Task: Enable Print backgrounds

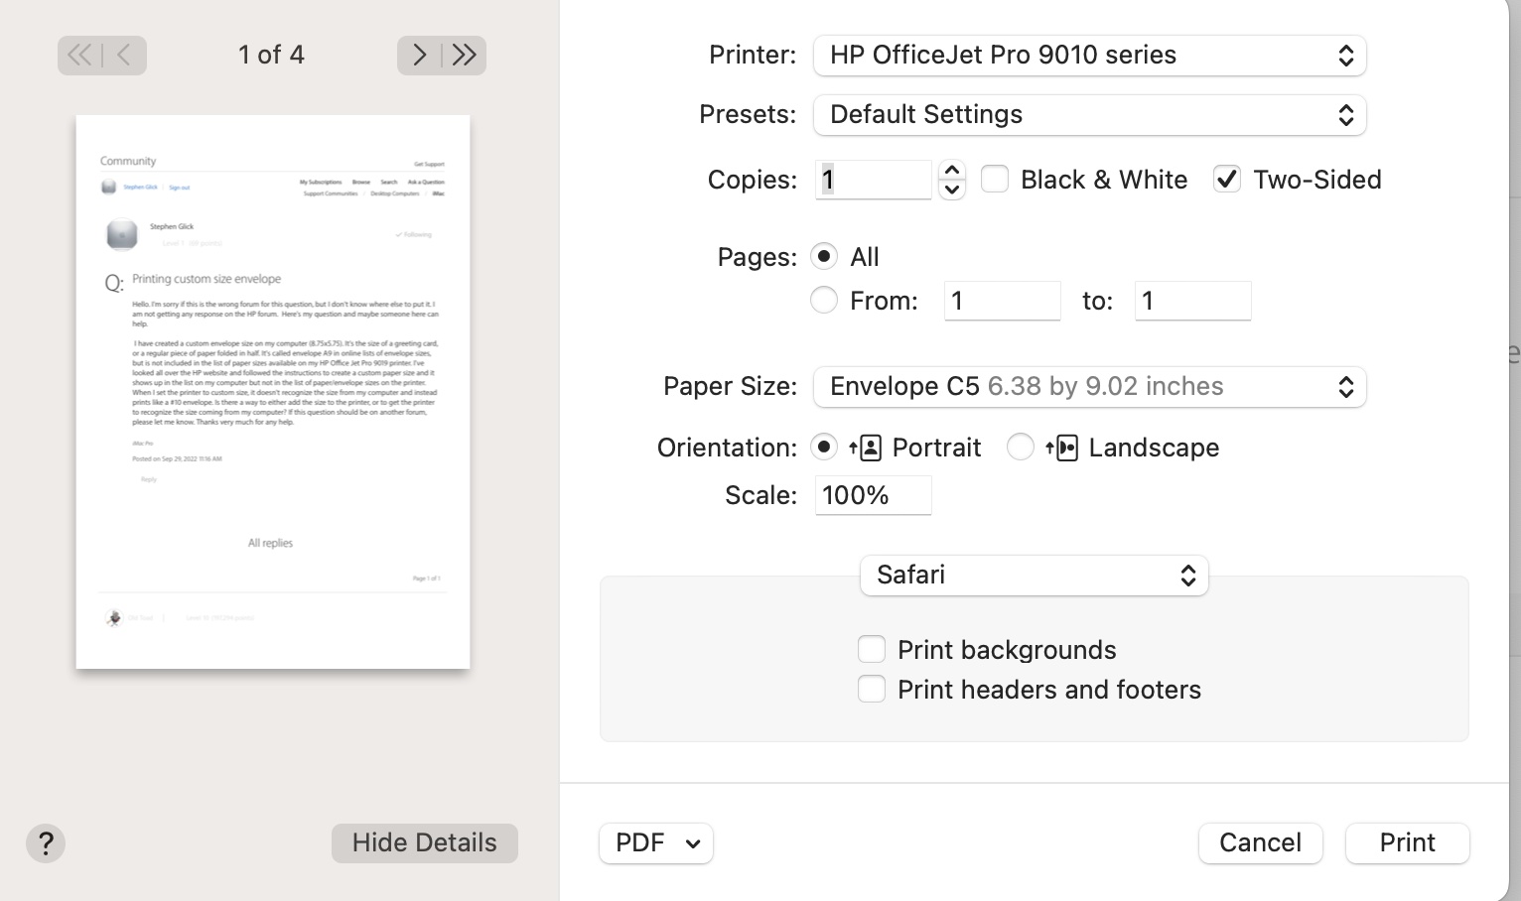Action: point(871,649)
